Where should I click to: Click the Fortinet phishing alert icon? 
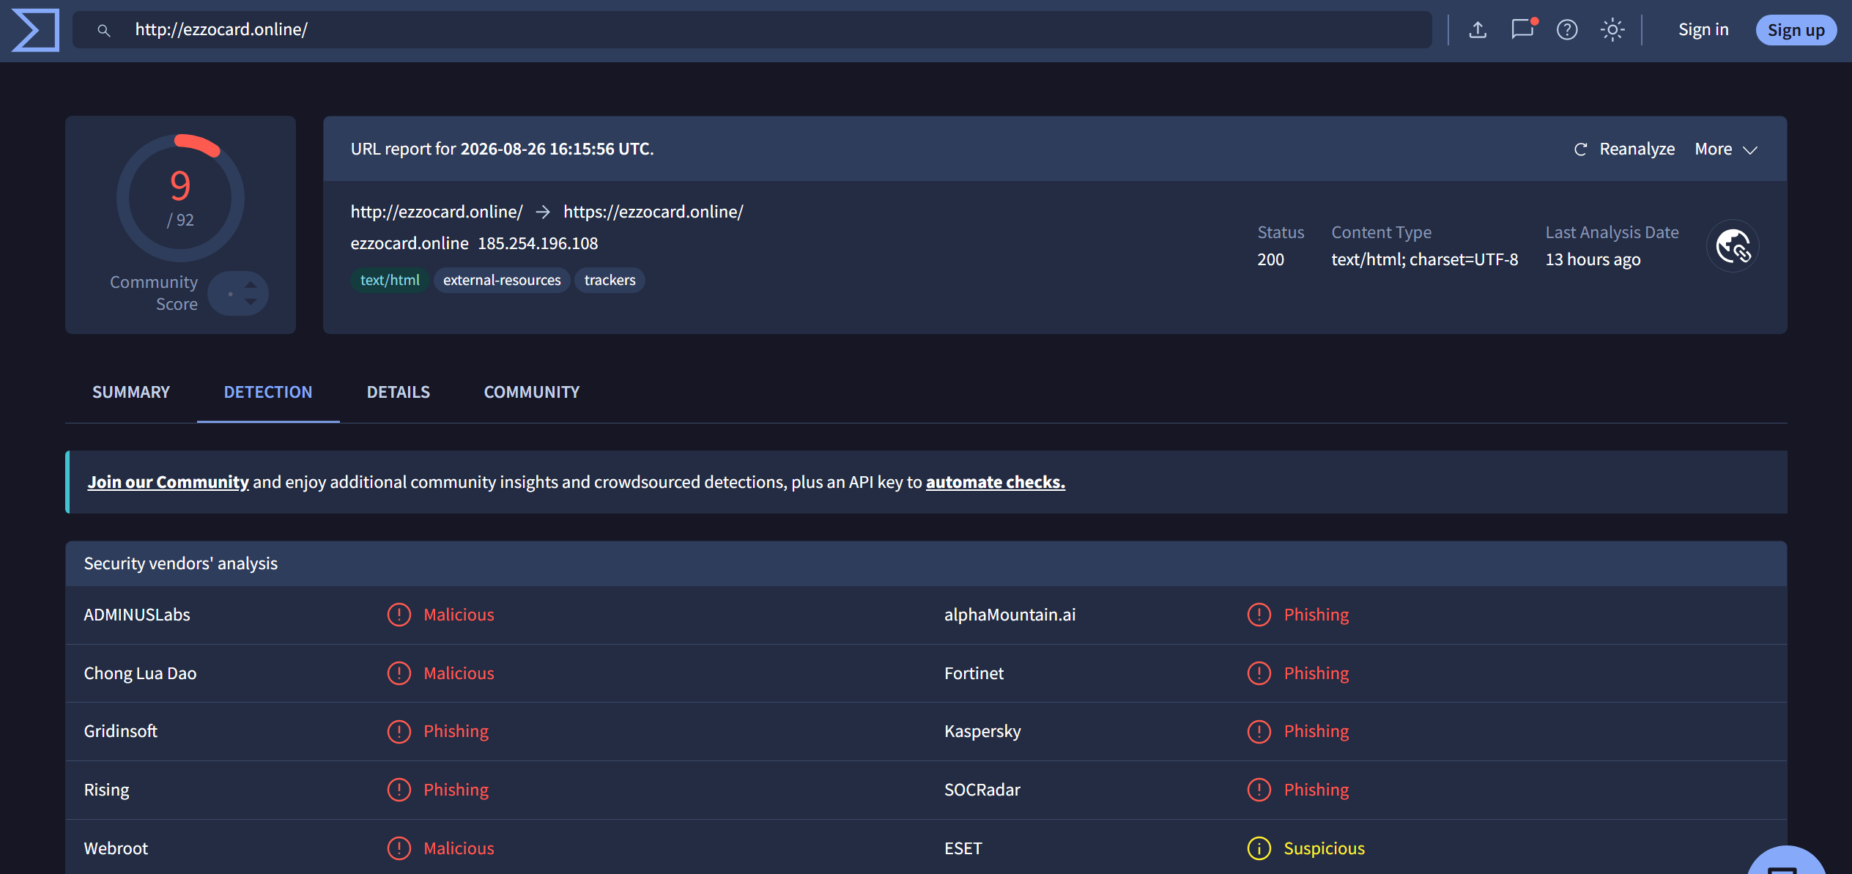click(1259, 673)
